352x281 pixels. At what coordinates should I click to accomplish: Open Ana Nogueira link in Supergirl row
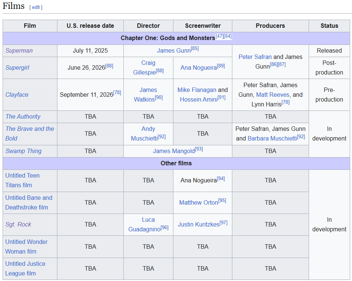(199, 67)
